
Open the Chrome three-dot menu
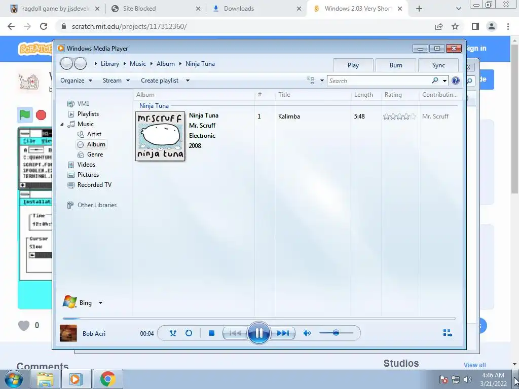(x=508, y=26)
